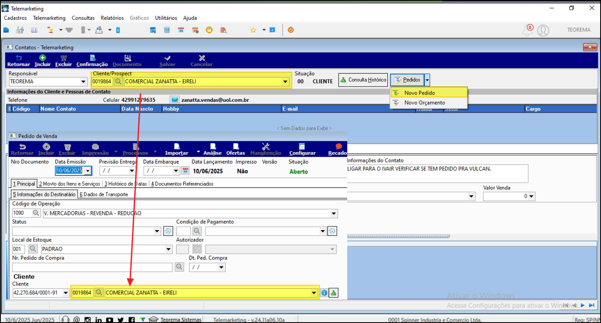This screenshot has width=601, height=323.
Task: Open the Data Emissão date dropdown
Action: tap(88, 171)
